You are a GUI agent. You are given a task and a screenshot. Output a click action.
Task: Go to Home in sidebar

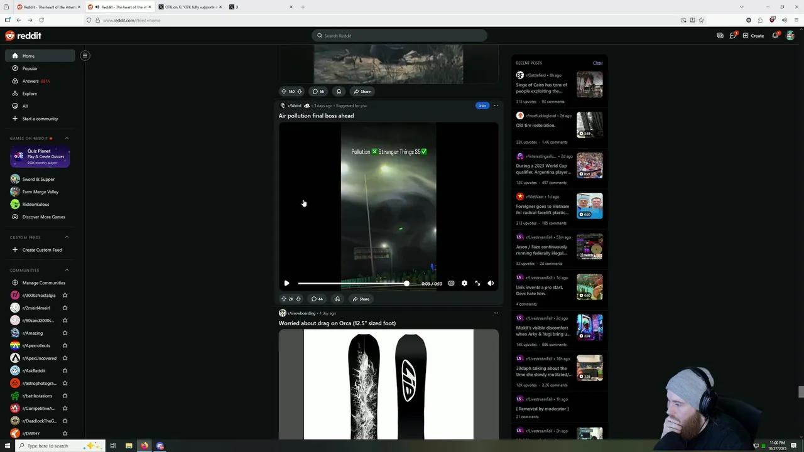[x=40, y=56]
